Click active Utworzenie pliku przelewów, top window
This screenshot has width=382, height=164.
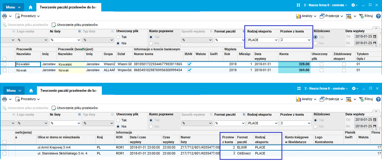coord(75,25)
